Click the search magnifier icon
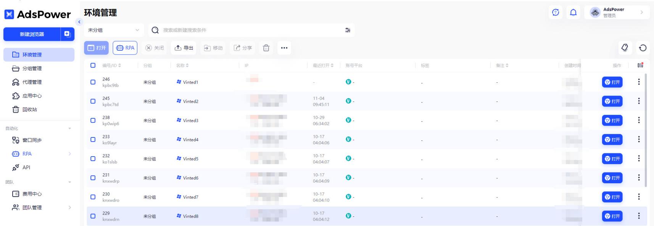The width and height of the screenshot is (654, 226). (x=155, y=30)
